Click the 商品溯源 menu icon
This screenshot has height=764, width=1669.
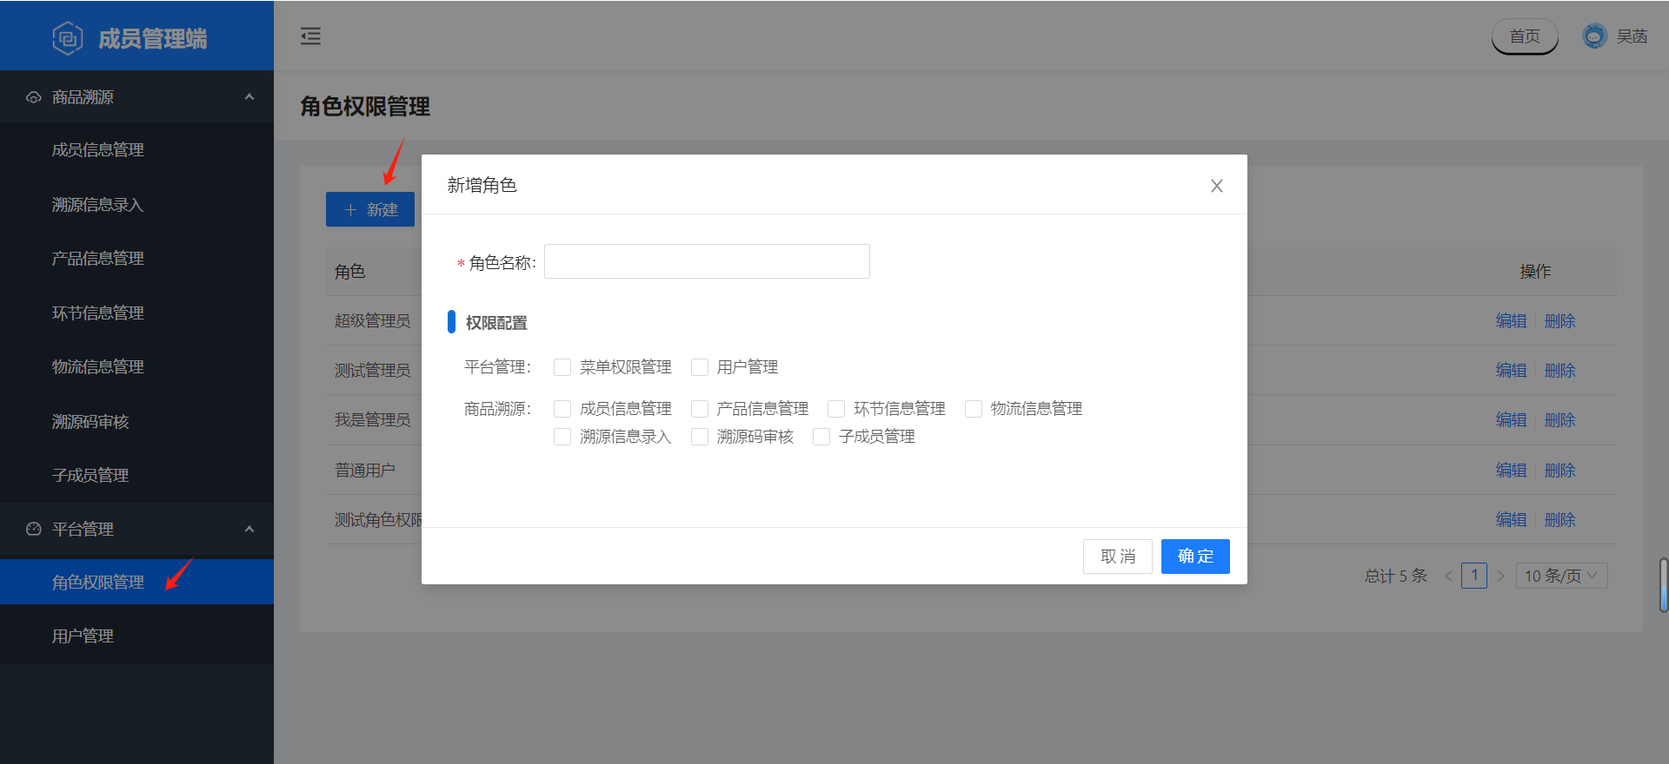(34, 97)
